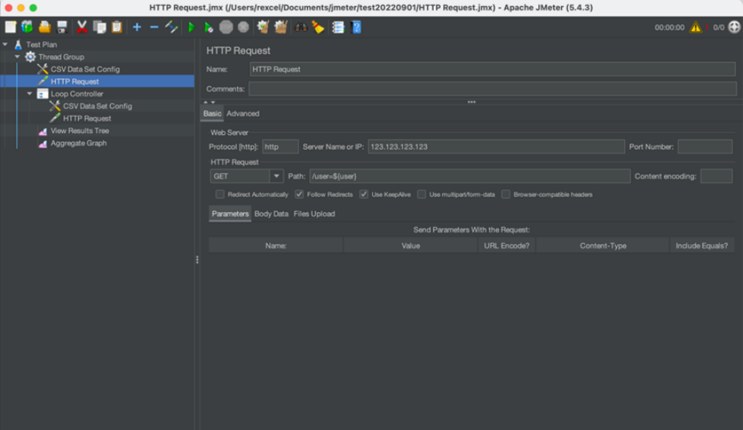Collapse the Test Plan tree arrow

pyautogui.click(x=5, y=45)
